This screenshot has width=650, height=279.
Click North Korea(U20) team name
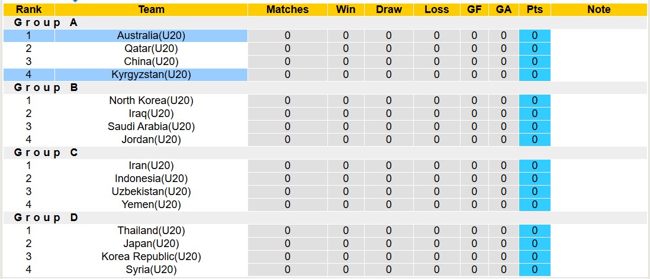pos(151,100)
